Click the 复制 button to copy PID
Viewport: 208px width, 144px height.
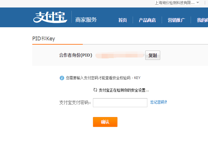(x=152, y=55)
